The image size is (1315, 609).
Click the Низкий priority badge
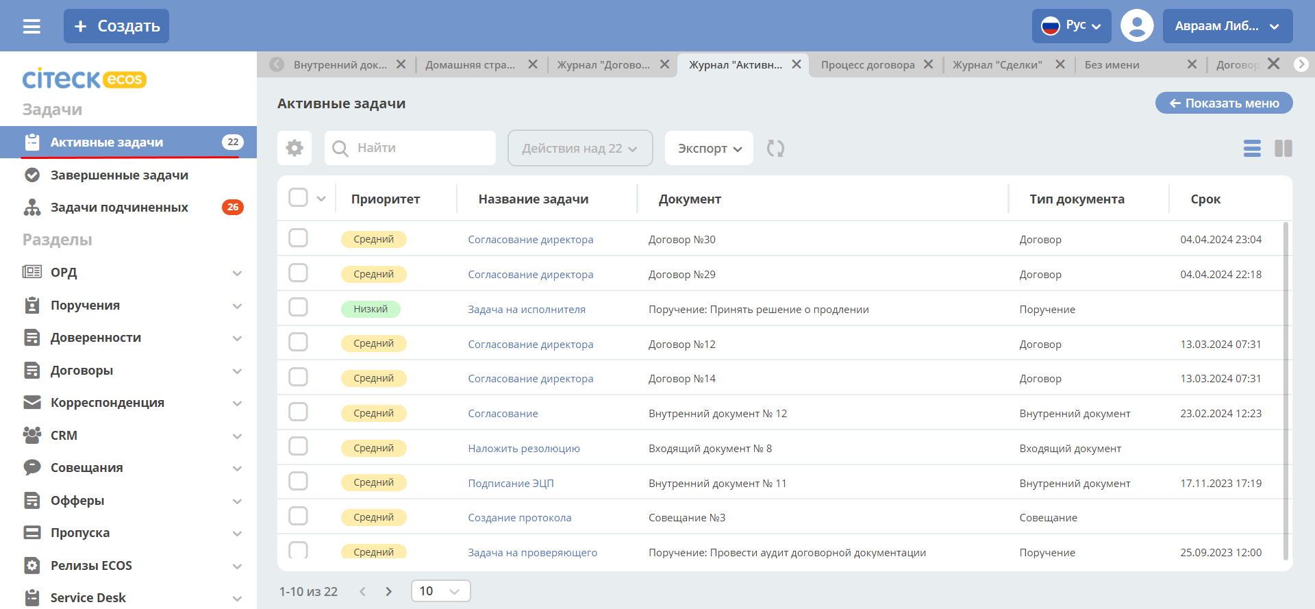(x=371, y=309)
